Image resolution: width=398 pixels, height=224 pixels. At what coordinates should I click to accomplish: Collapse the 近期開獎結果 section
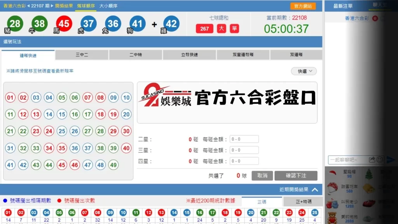click(x=315, y=190)
